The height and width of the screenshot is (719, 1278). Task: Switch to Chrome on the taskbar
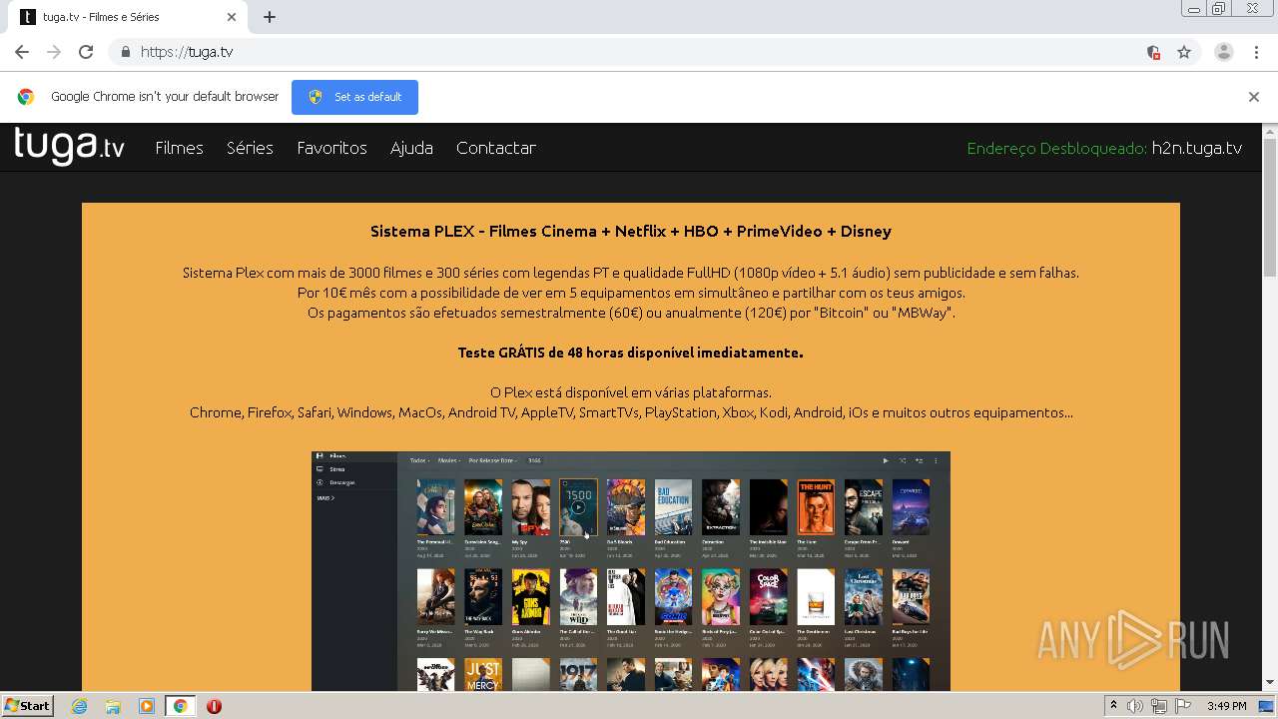coord(181,706)
